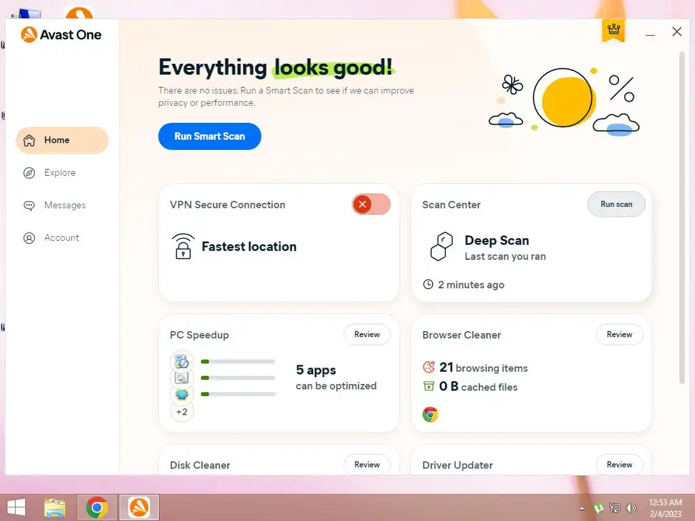Screen dimensions: 695x521
Task: Open Google Chrome from the taskbar
Action: 97,507
